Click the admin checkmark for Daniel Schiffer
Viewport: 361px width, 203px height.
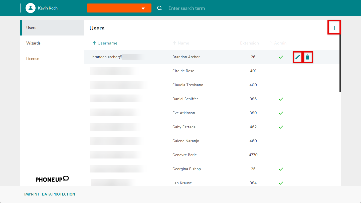(x=281, y=99)
